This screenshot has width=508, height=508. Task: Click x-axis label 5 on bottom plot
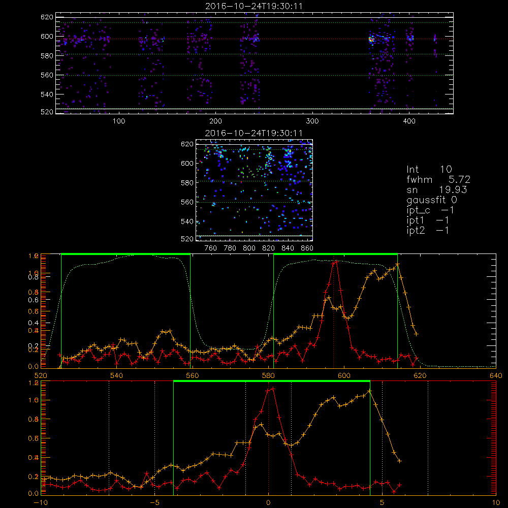tap(383, 503)
